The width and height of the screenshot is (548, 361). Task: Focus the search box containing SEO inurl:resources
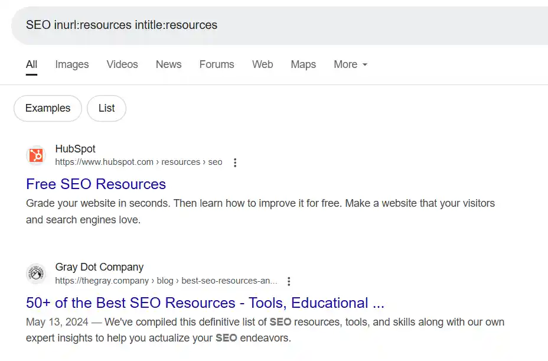[x=279, y=25]
